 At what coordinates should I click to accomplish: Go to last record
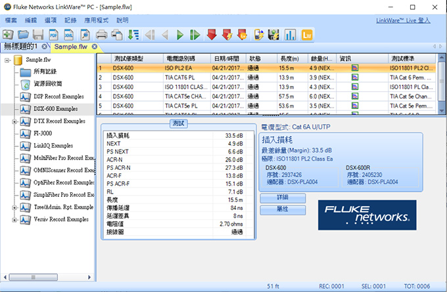195,35
